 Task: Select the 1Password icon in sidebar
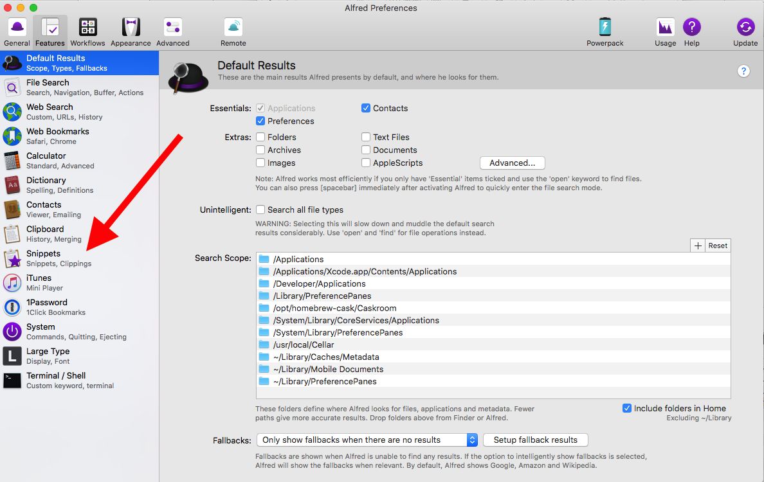[x=12, y=307]
